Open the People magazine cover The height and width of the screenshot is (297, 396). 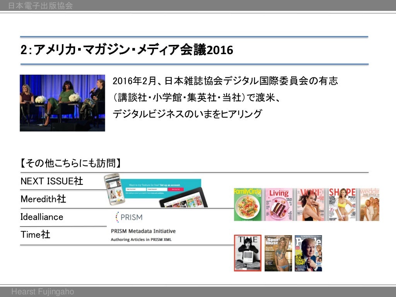[308, 253]
